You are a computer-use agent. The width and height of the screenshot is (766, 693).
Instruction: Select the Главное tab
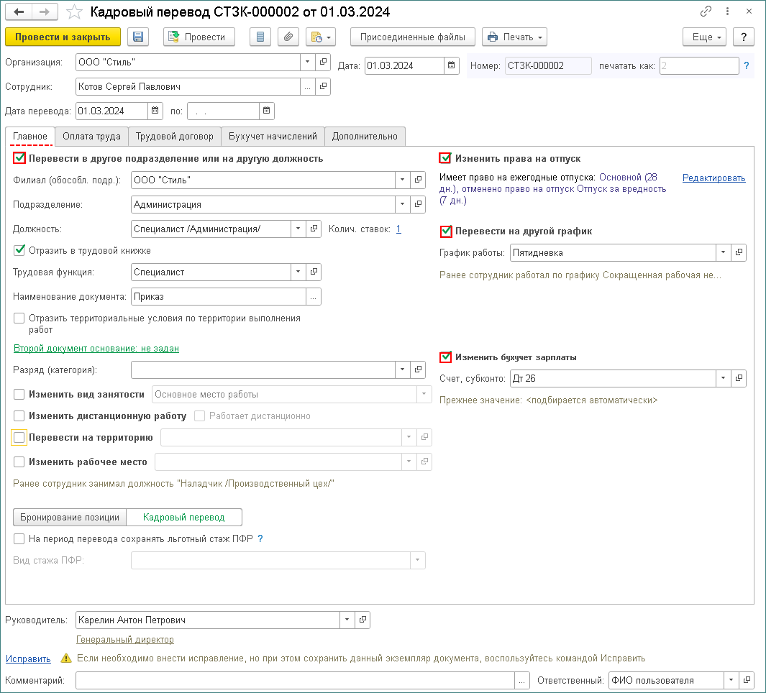click(x=29, y=137)
